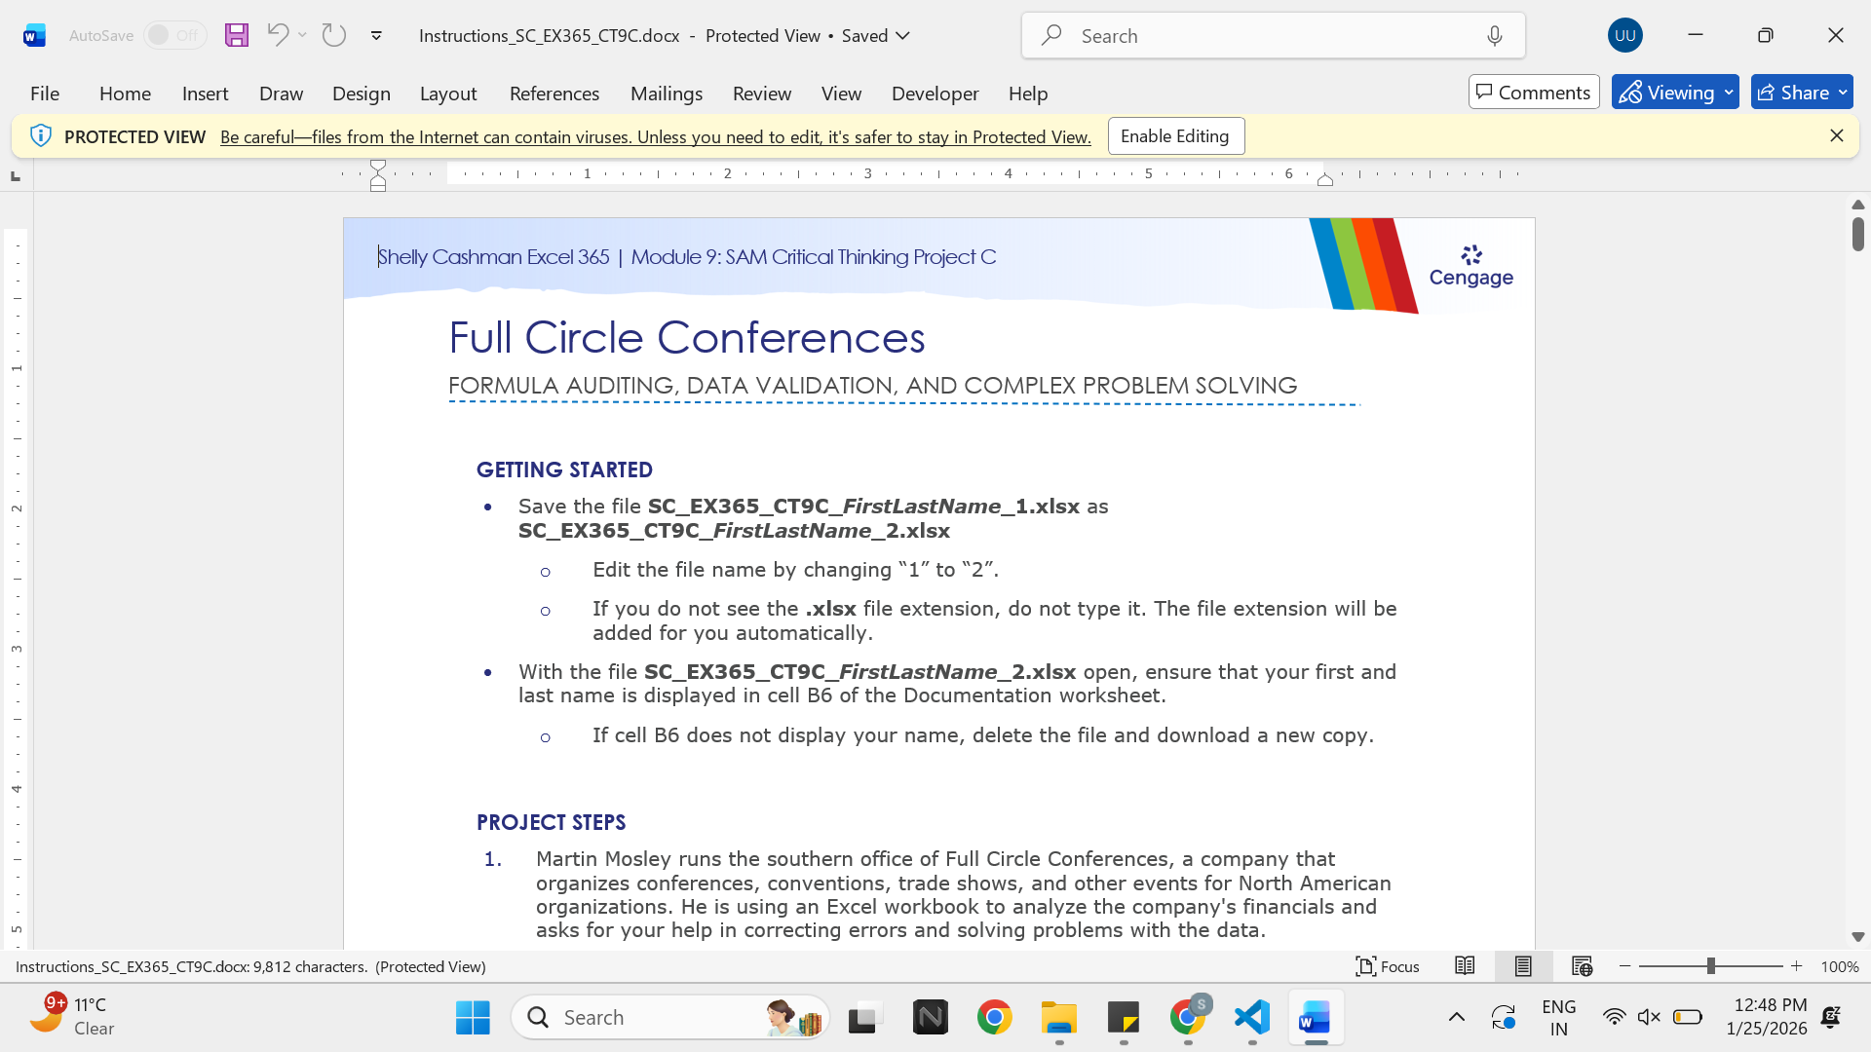This screenshot has width=1871, height=1052.
Task: Click the microphone dictate icon in search
Action: click(x=1495, y=36)
